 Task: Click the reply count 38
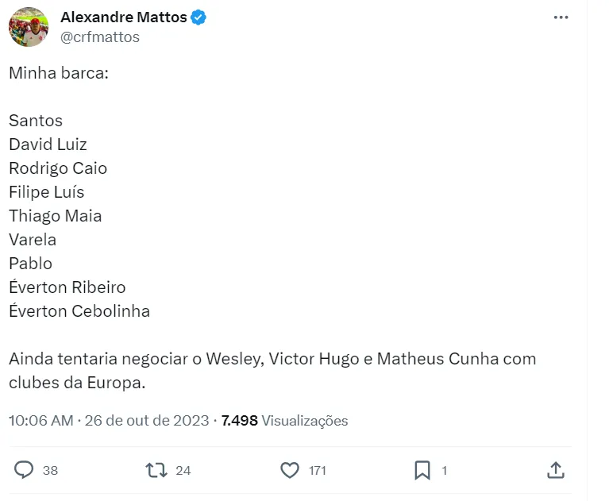point(50,470)
